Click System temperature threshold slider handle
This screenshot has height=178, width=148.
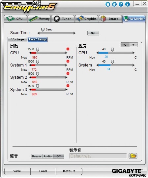[x=112, y=62]
